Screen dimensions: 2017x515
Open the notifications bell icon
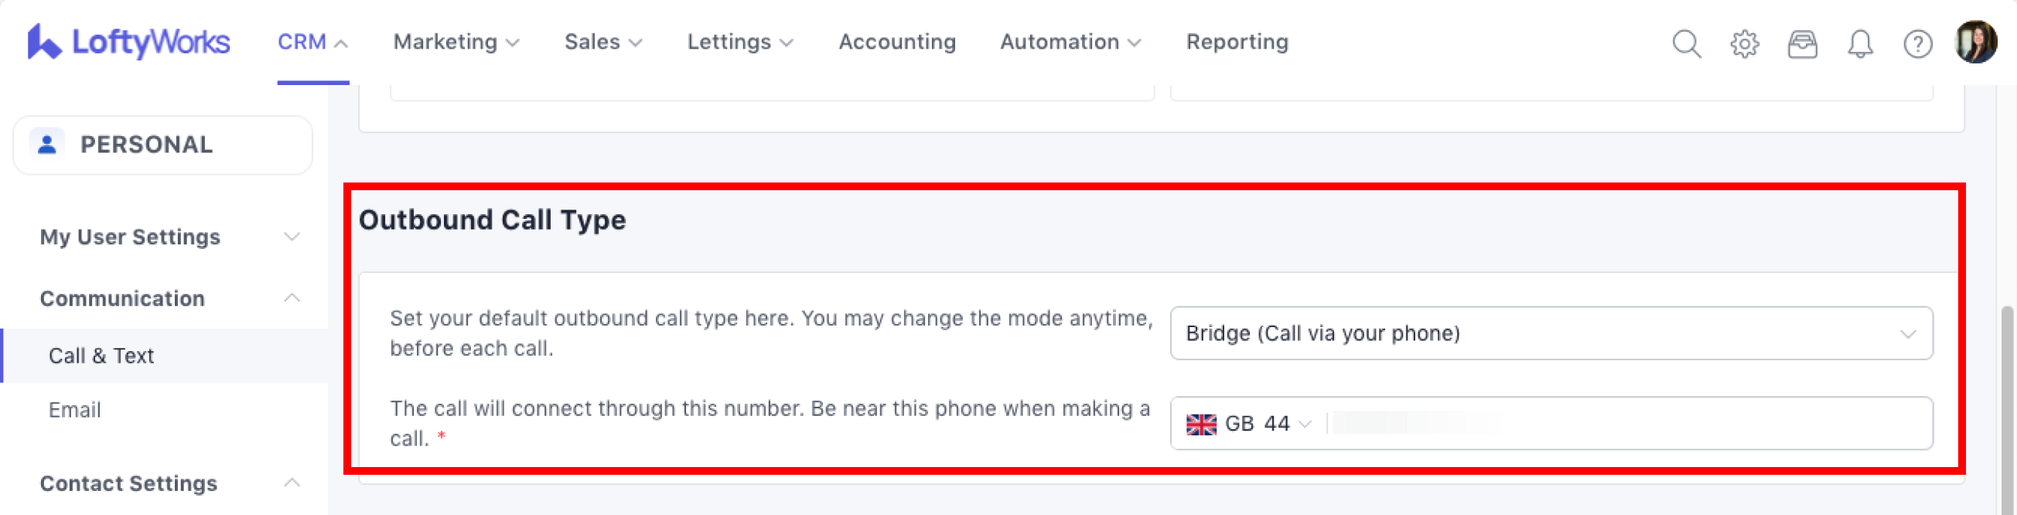1860,44
